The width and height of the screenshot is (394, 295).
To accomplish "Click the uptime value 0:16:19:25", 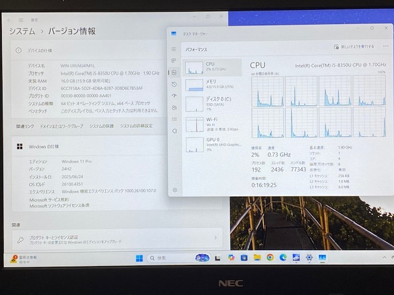I will click(264, 185).
